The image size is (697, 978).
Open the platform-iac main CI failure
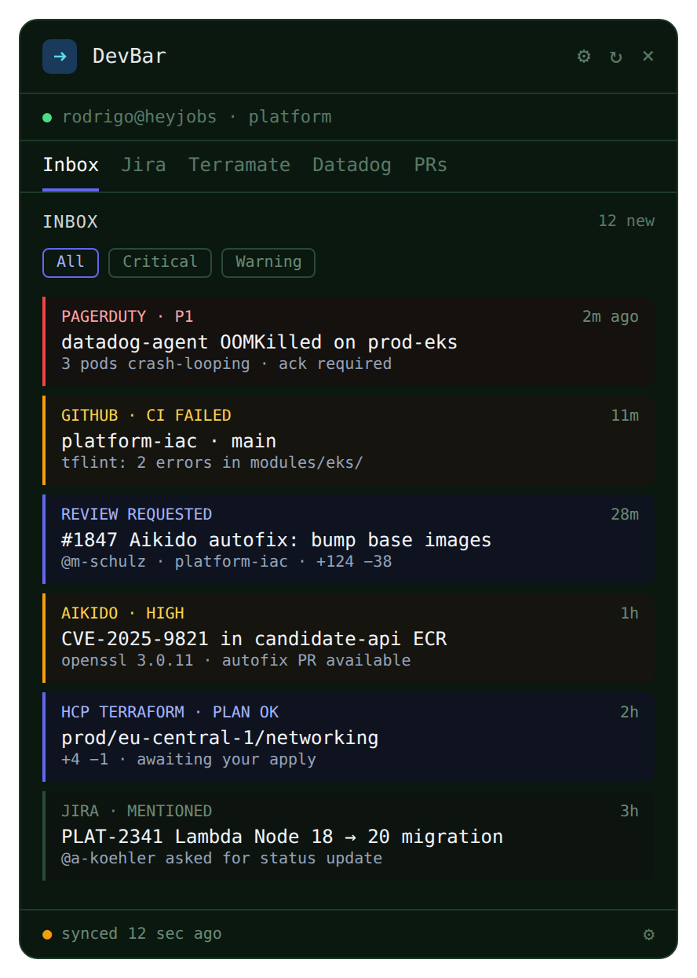pos(348,440)
